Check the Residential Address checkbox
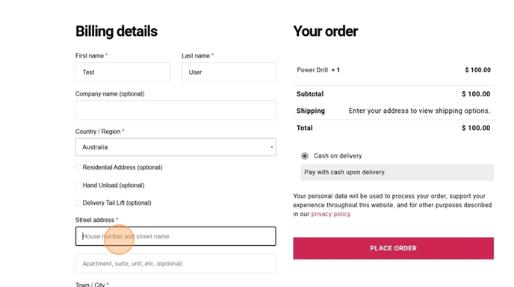Screen dimensions: 514x287 pos(78,167)
